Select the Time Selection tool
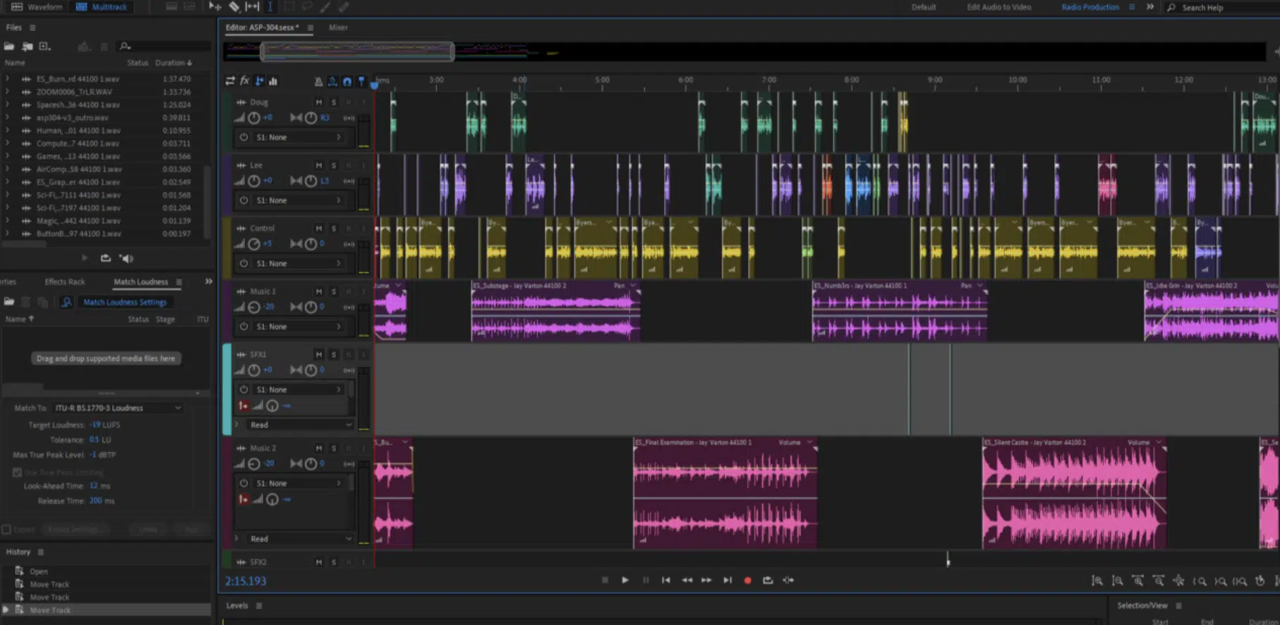The height and width of the screenshot is (625, 1280). click(x=270, y=6)
